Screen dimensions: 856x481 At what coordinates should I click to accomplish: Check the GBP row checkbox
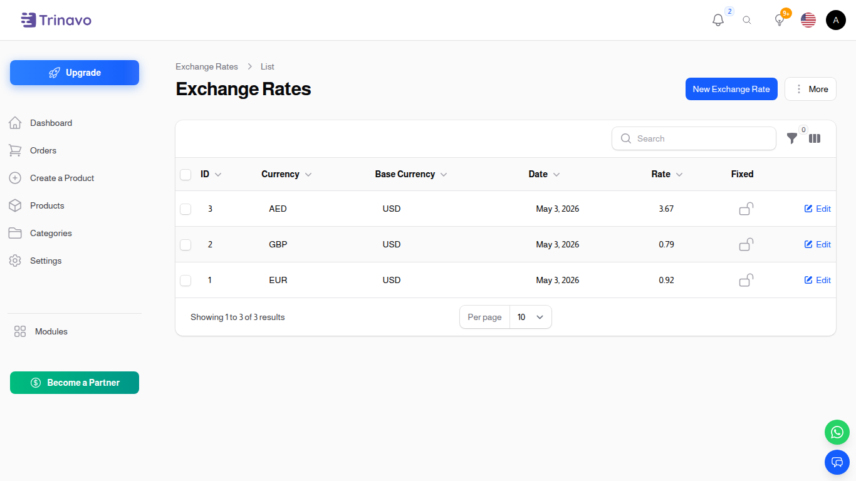[x=185, y=244]
